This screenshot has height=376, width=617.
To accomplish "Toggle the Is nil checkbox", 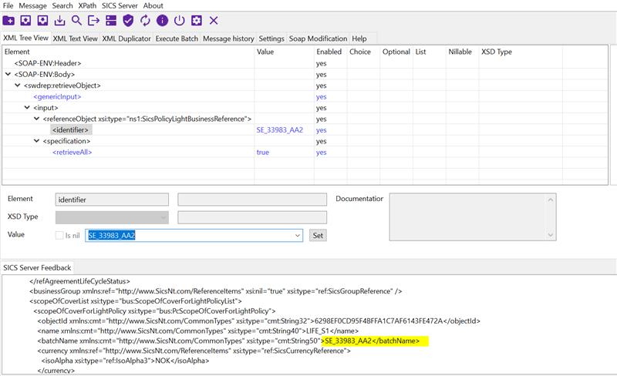I will pyautogui.click(x=60, y=235).
